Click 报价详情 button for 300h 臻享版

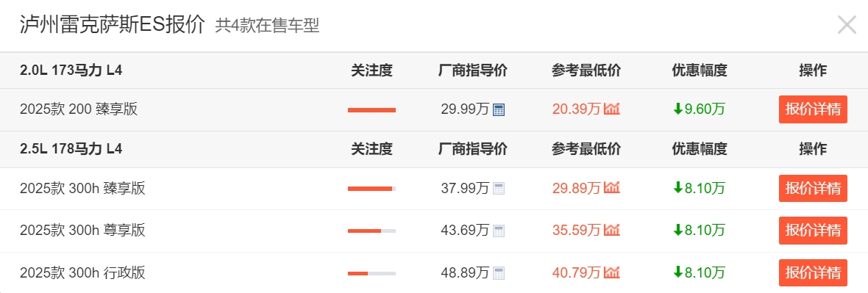point(813,189)
